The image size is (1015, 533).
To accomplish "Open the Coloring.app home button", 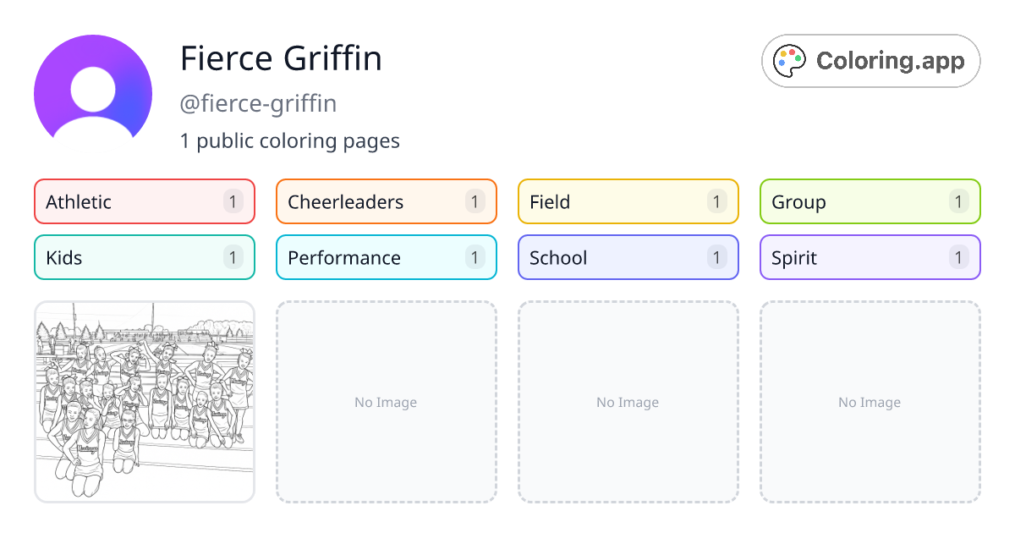I will (x=870, y=60).
